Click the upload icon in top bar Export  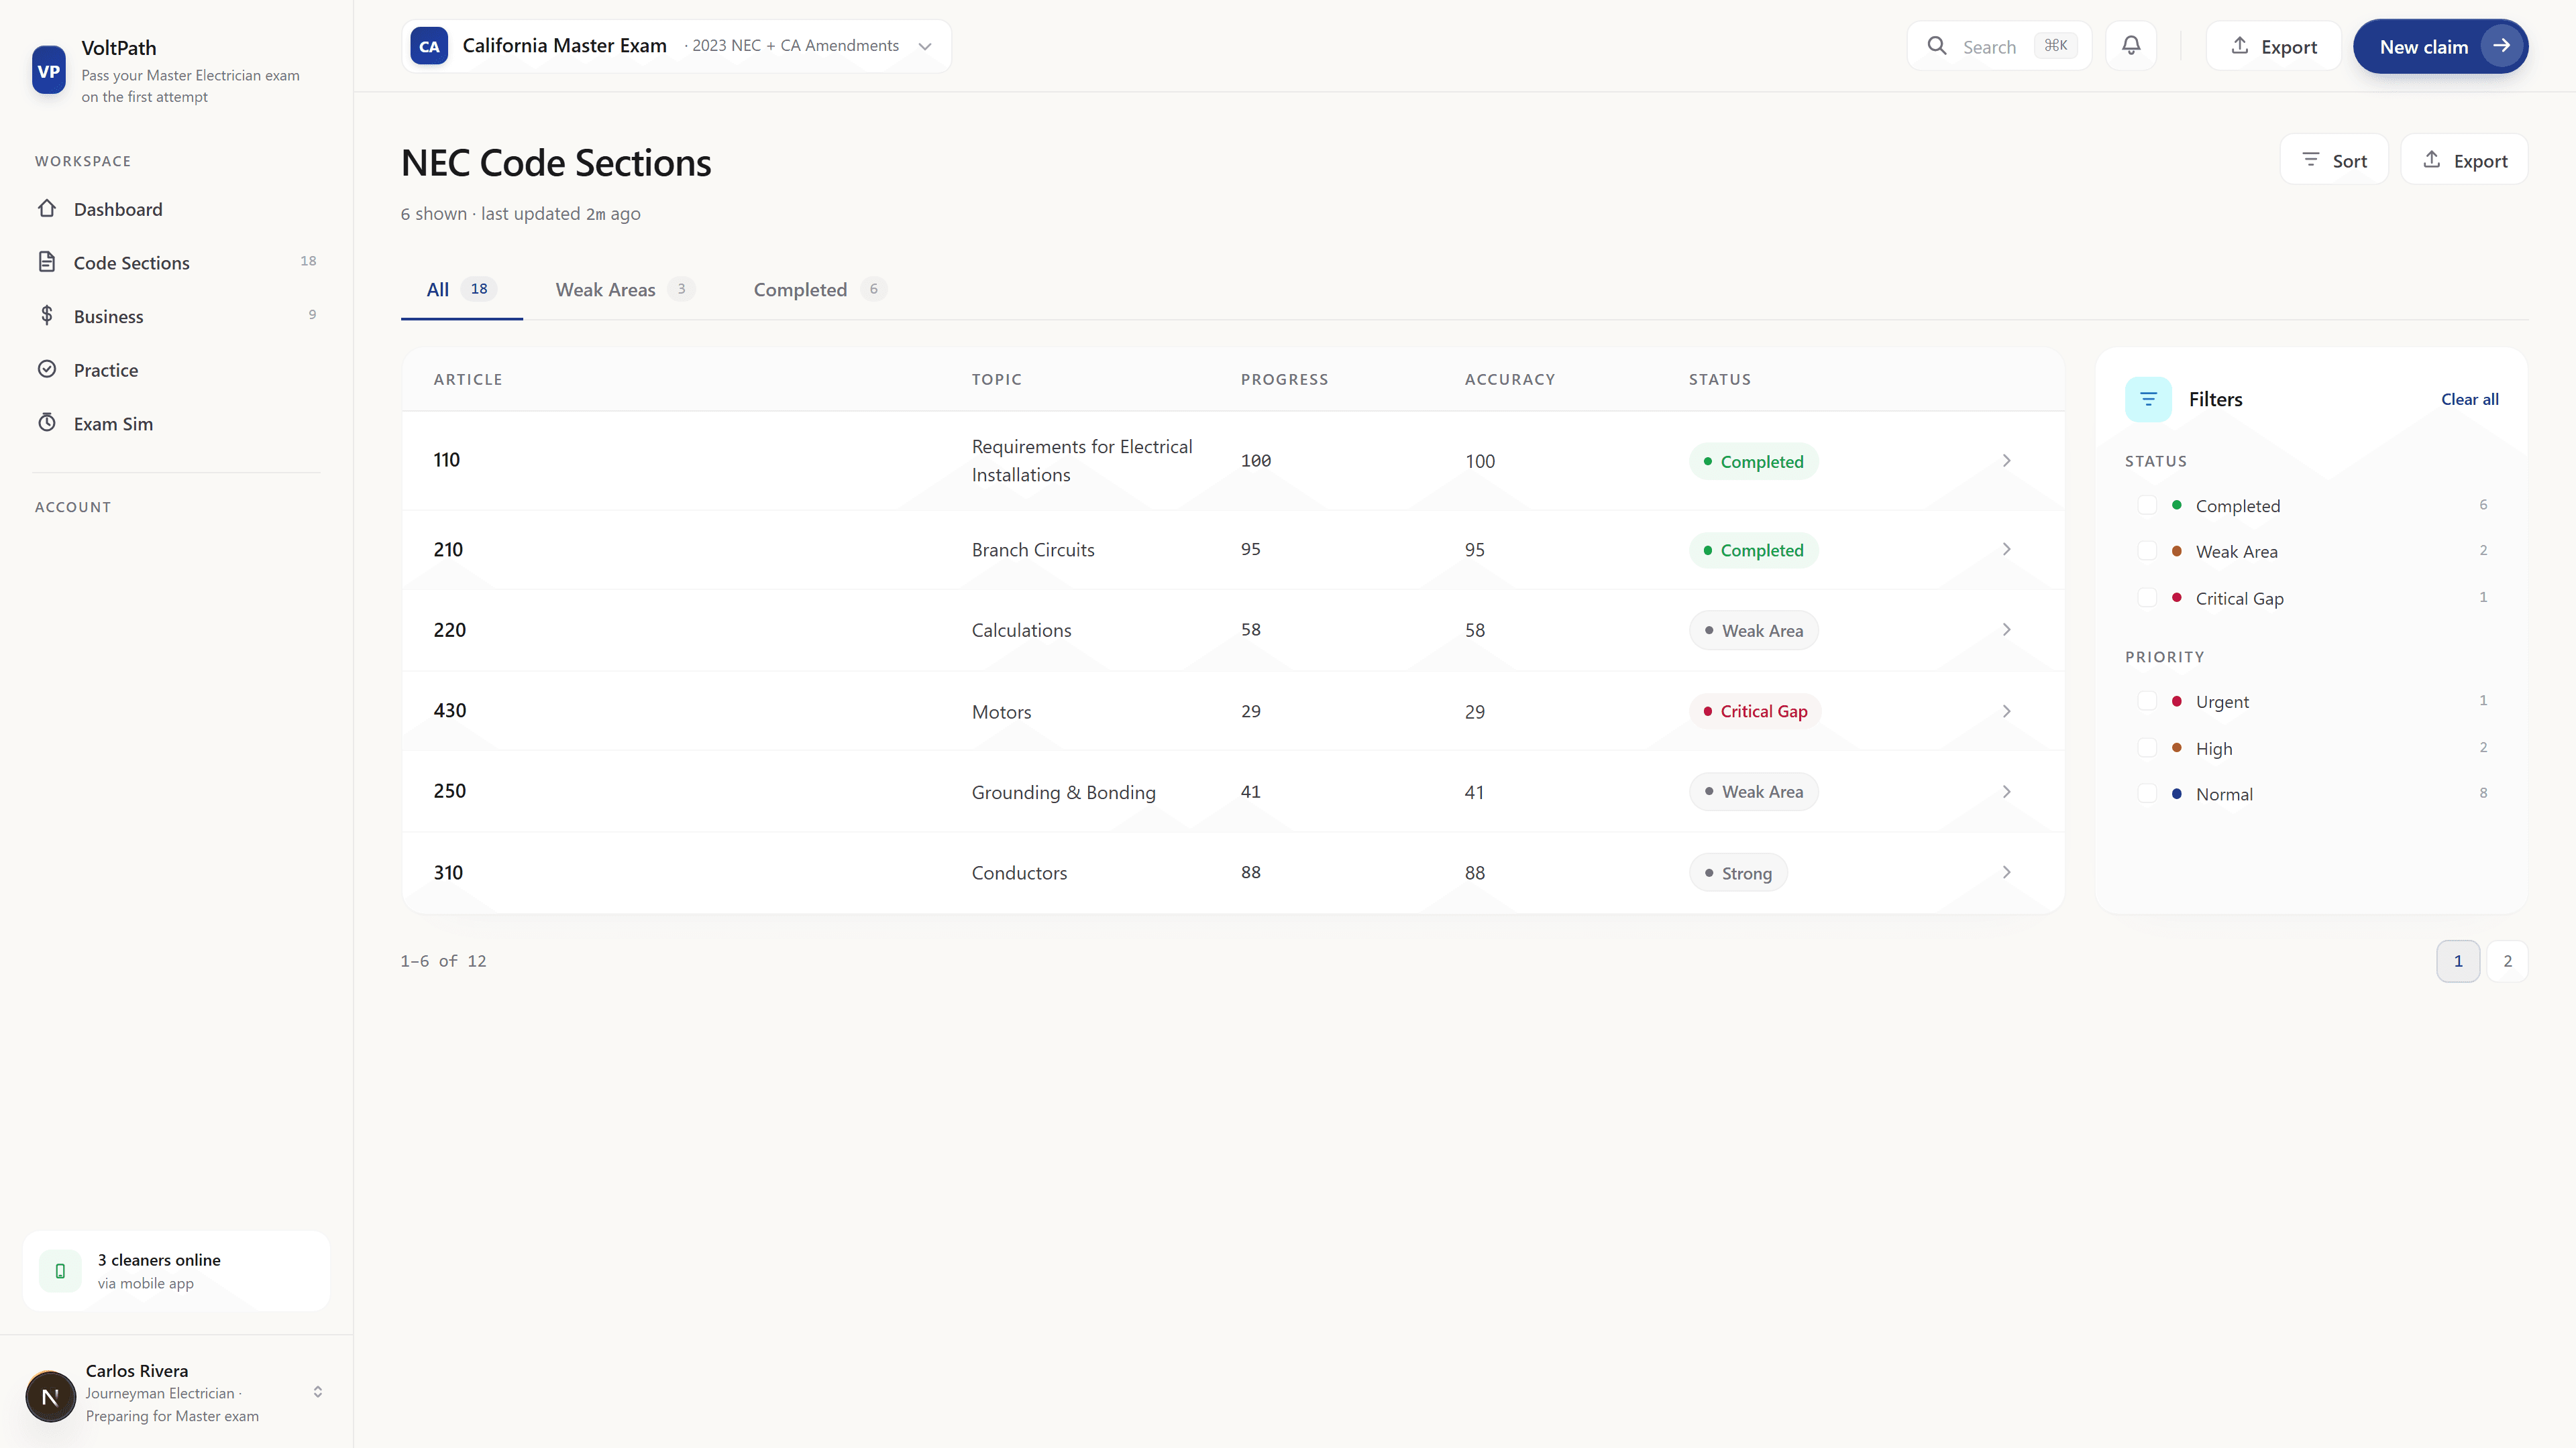[2240, 46]
